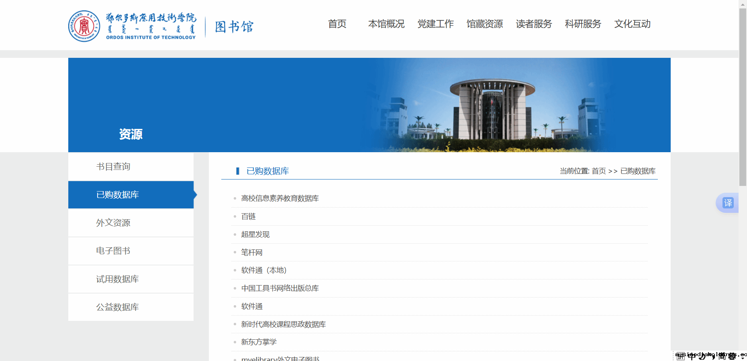This screenshot has height=361, width=747.
Task: Click the Ordos Institute of Technology logo
Action: point(133,26)
